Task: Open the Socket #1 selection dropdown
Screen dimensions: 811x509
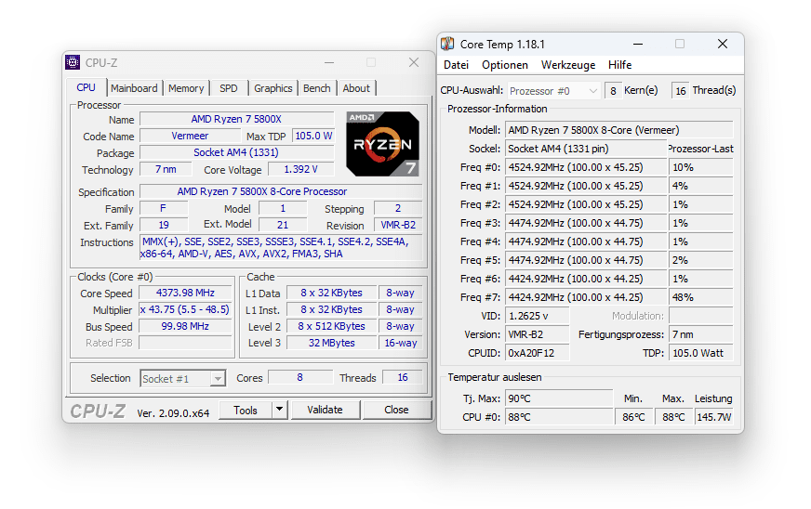Action: point(182,379)
